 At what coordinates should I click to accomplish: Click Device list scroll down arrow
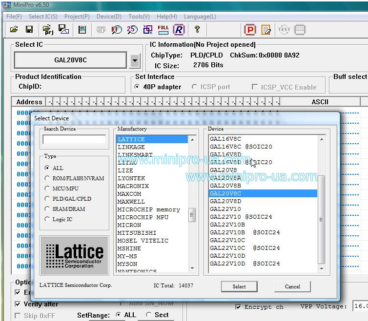point(322,268)
